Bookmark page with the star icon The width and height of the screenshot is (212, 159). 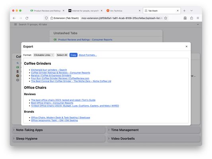(x=165, y=18)
